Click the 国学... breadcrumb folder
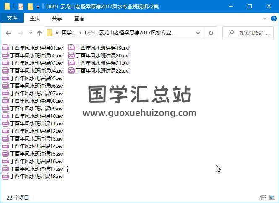This screenshot has height=203, width=279. (x=69, y=33)
